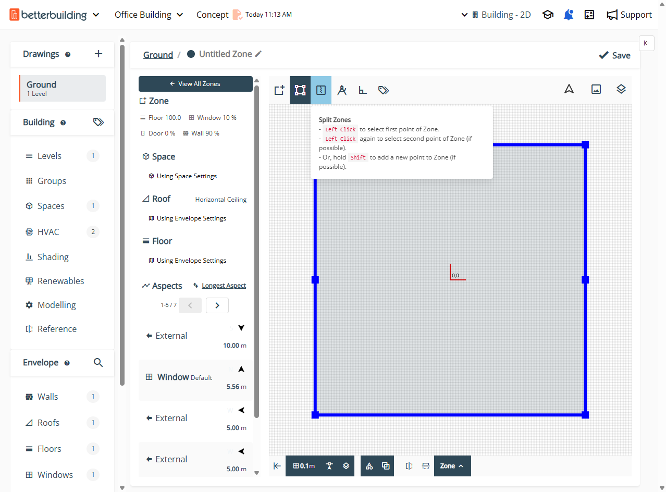Click the tags icon in drawing toolbar
Viewport: 666px width, 492px height.
click(x=384, y=90)
